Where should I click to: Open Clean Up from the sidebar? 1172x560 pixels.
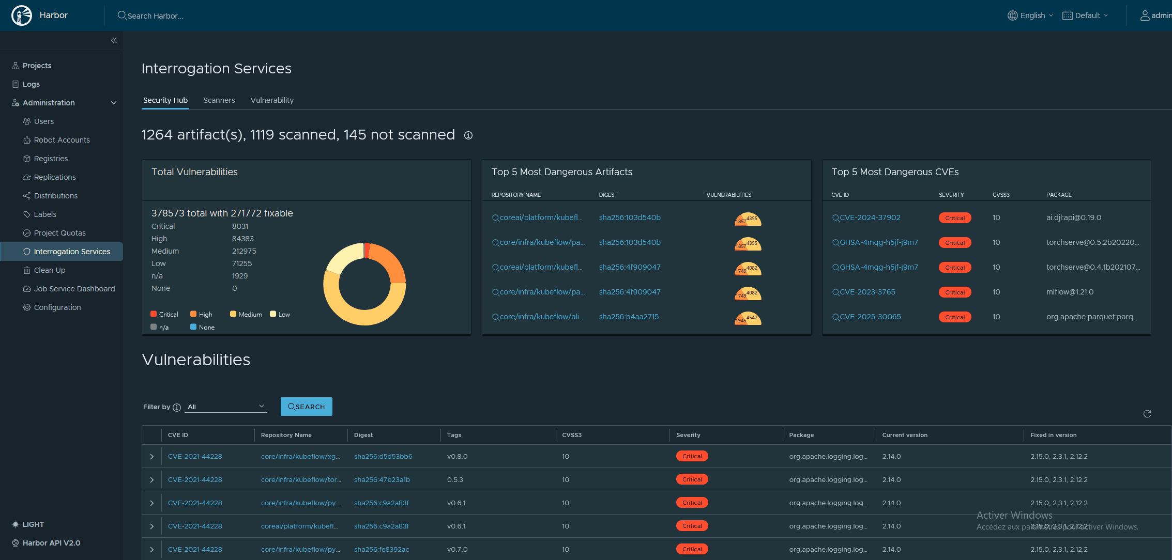(50, 270)
